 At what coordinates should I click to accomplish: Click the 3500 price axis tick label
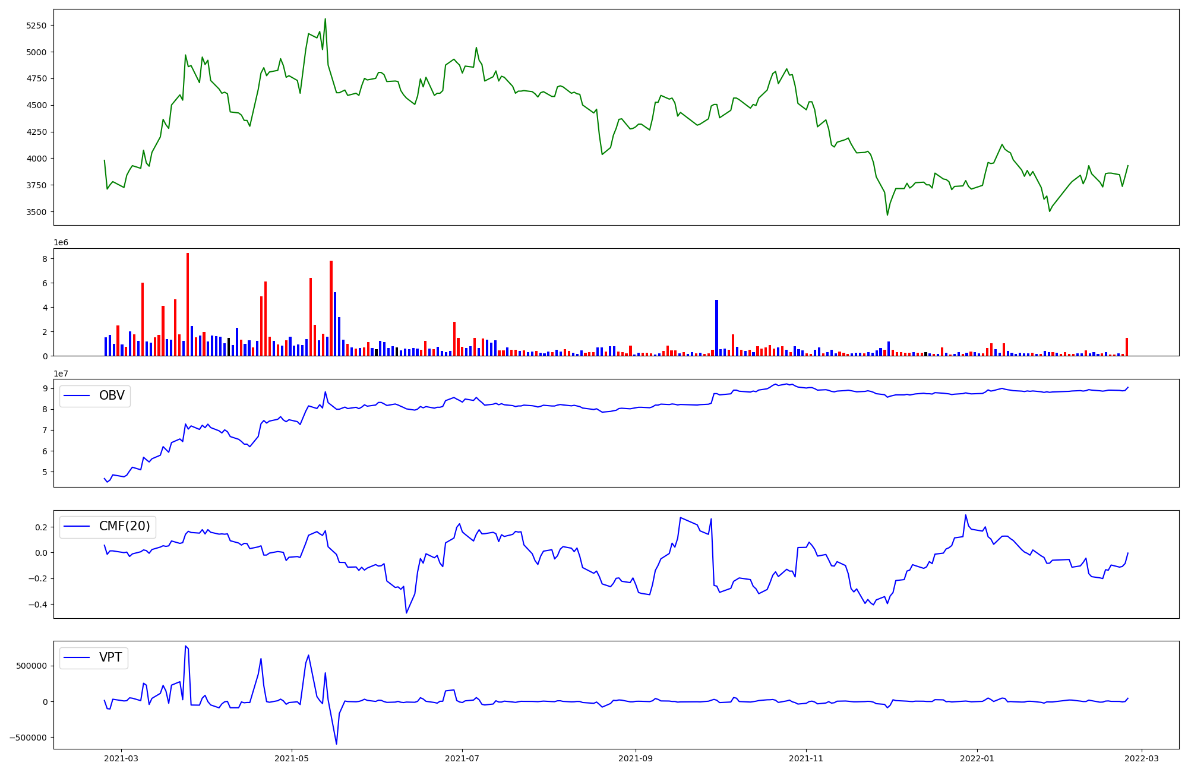(x=37, y=212)
